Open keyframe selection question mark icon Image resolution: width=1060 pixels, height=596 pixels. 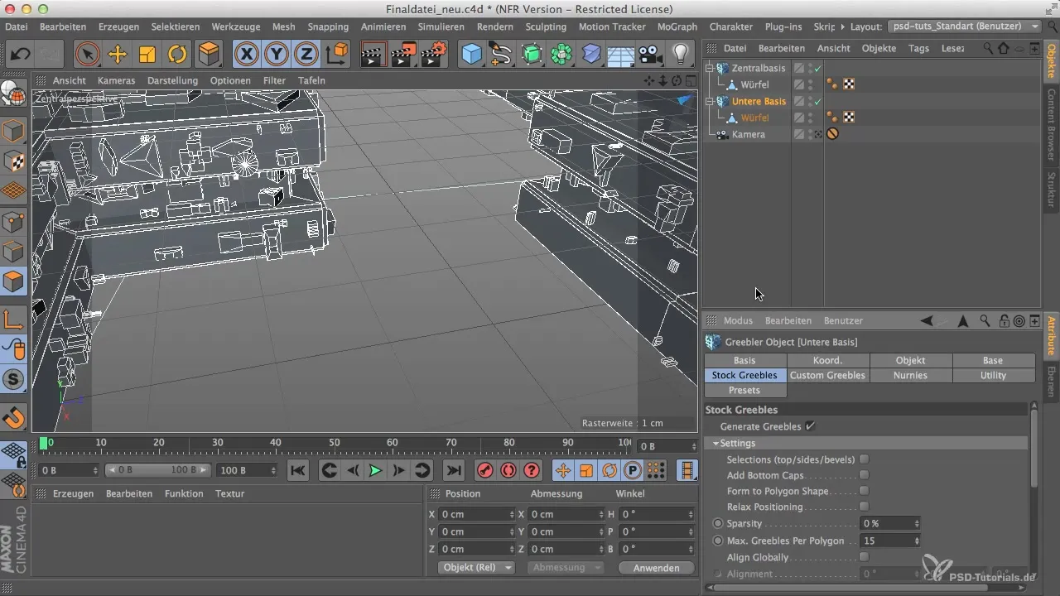click(532, 470)
